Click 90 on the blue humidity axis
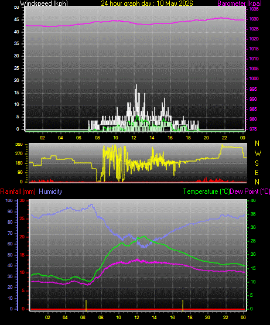This screenshot has height=325, width=270. coord(10,211)
